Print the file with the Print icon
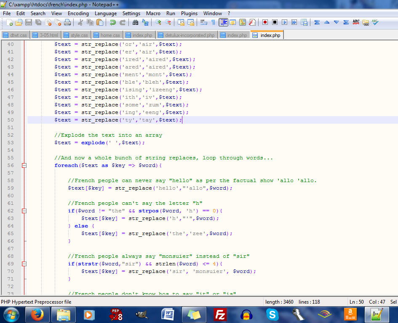 (67, 23)
